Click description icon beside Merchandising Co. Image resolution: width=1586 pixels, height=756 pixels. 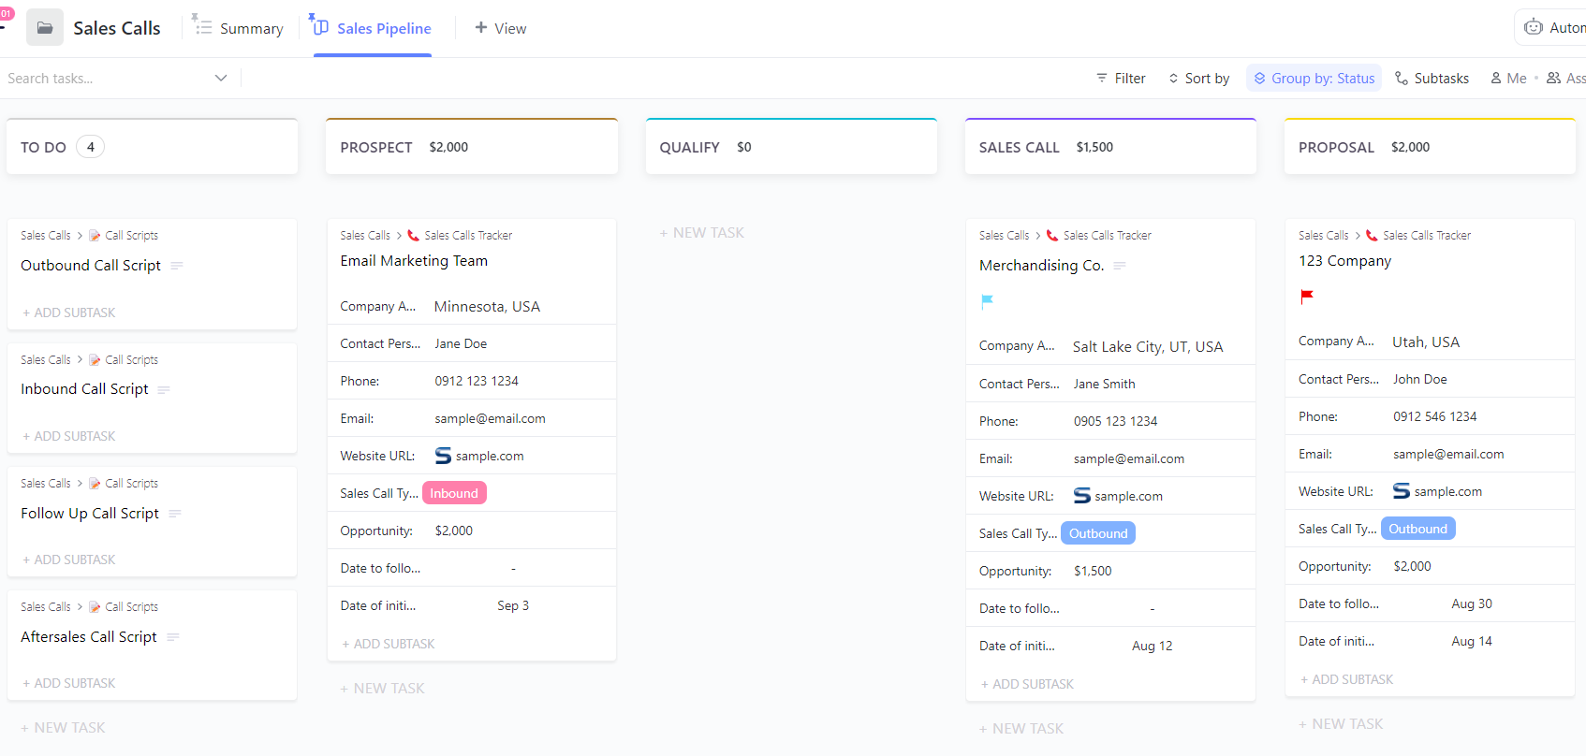1120,266
